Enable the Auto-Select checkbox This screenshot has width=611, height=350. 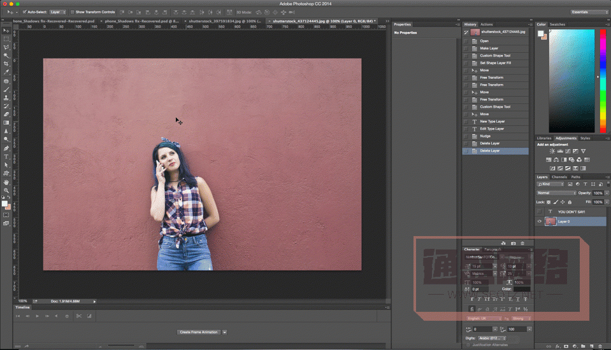pos(24,11)
